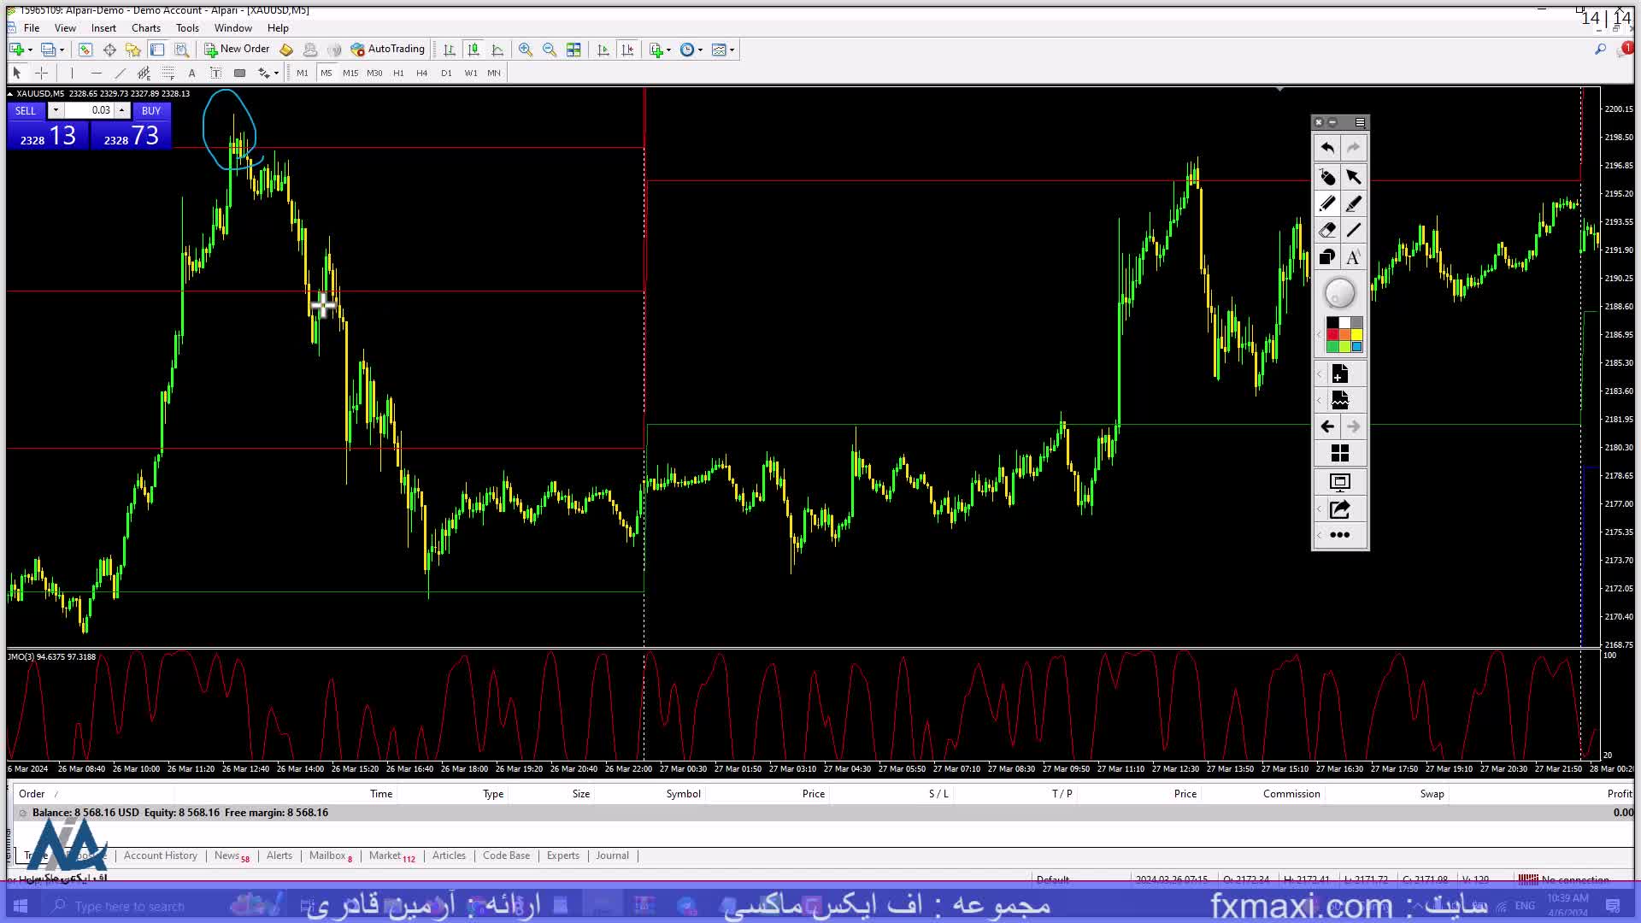Image resolution: width=1641 pixels, height=923 pixels.
Task: Select the crosshair cursor tool
Action: pos(41,73)
